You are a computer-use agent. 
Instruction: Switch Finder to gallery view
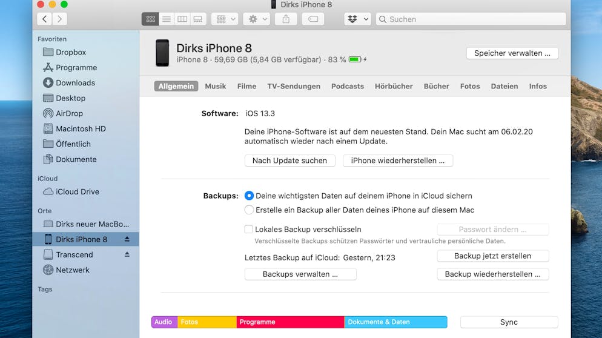click(197, 19)
